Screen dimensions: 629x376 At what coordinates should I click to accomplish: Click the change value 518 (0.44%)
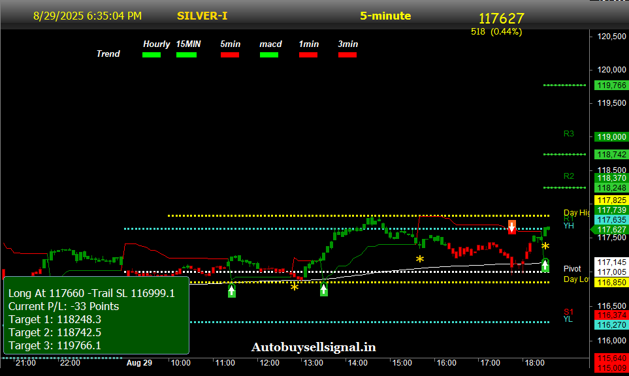pos(496,31)
